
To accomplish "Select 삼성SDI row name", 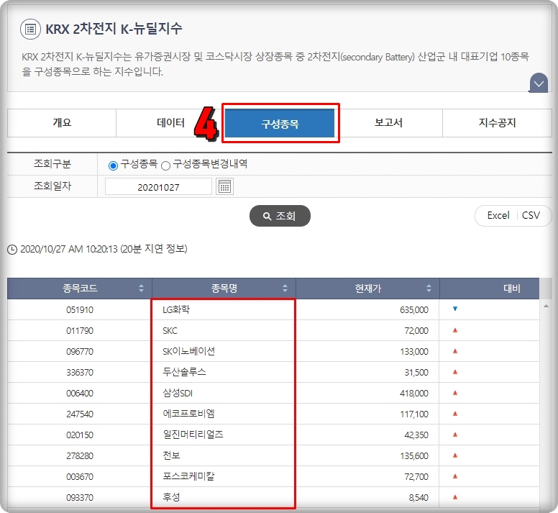I will click(x=178, y=393).
